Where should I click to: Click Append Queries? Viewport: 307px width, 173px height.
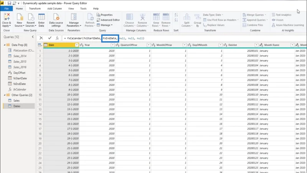pos(255,20)
